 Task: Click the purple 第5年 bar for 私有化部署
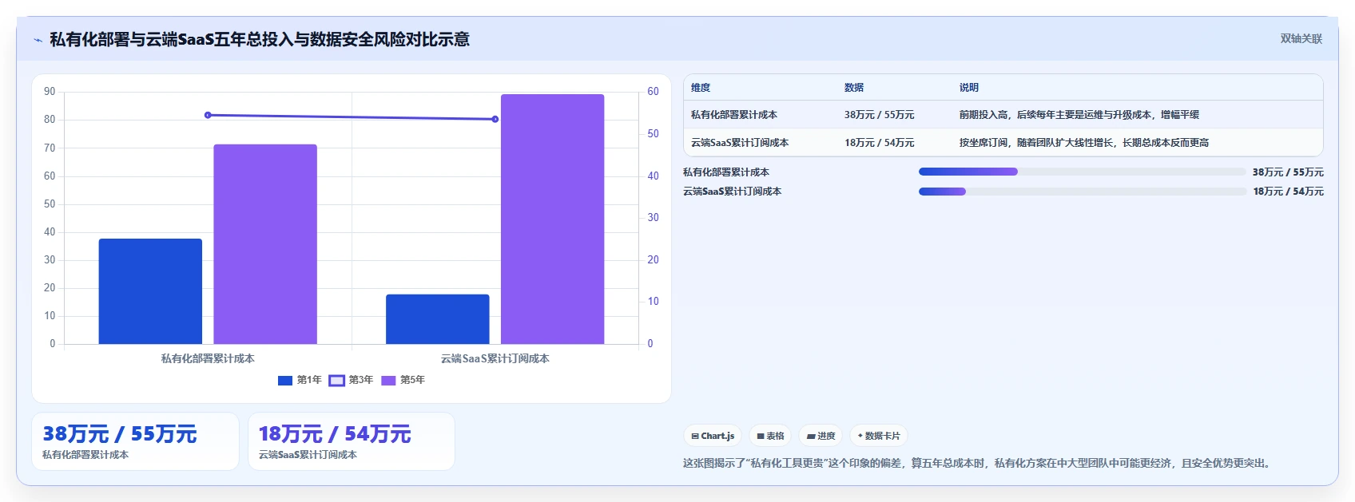click(x=265, y=244)
